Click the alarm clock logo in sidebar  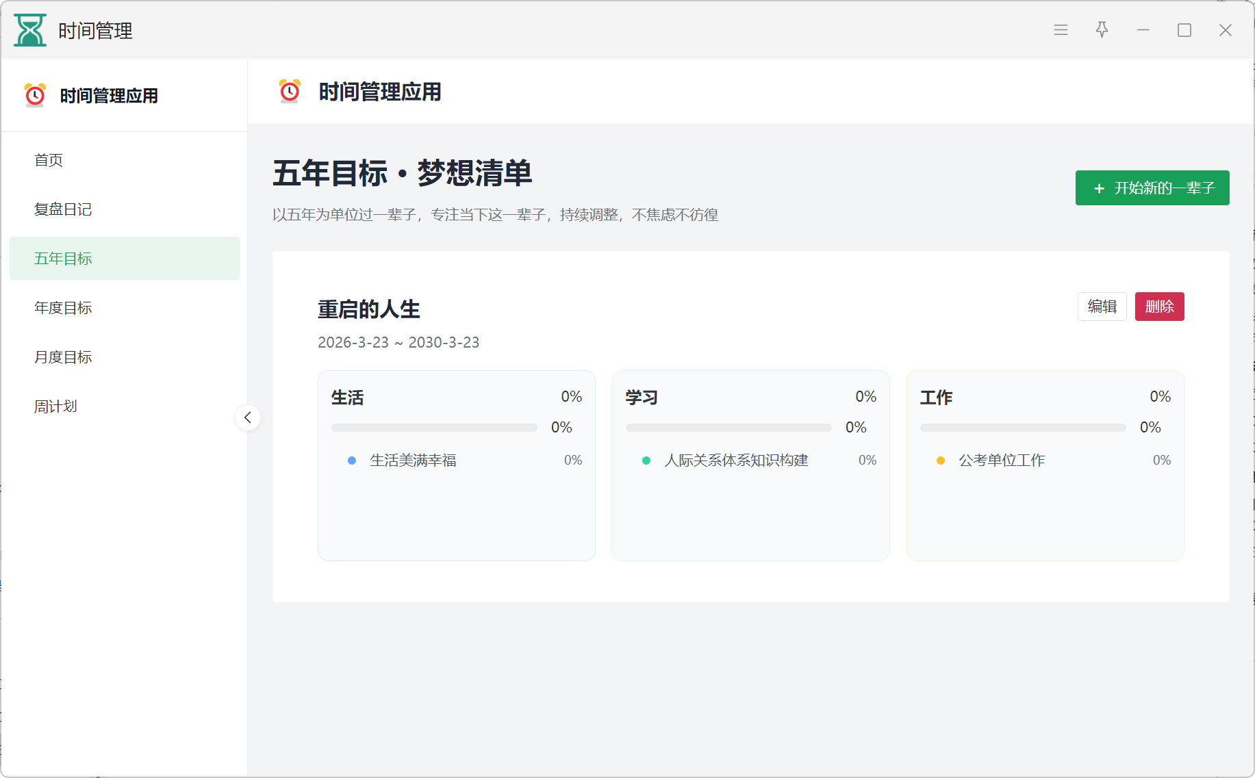coord(35,95)
